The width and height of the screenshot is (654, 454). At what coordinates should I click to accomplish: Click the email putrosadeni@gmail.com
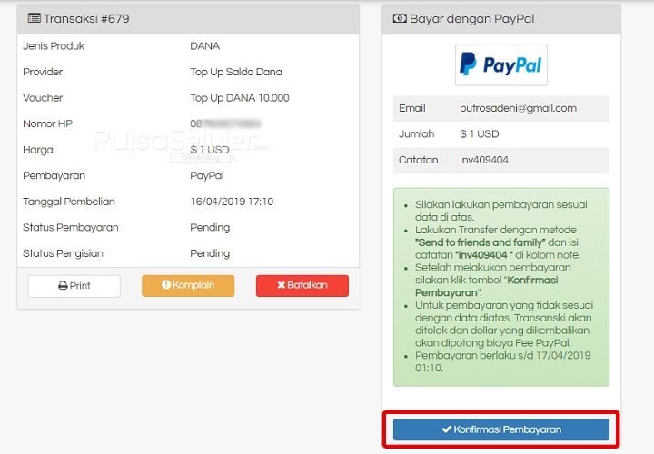(518, 108)
